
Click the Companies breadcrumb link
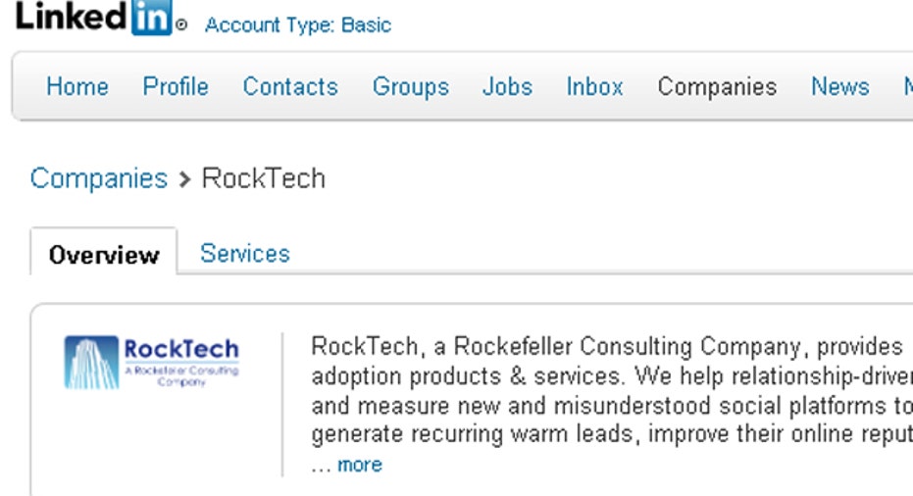[x=99, y=178]
